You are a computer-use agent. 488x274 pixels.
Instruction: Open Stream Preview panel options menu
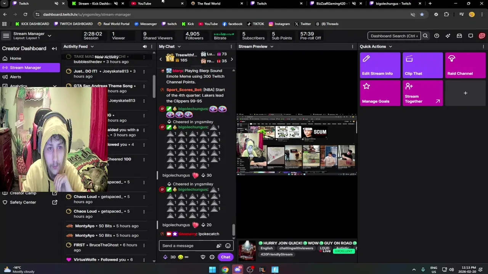coord(352,46)
